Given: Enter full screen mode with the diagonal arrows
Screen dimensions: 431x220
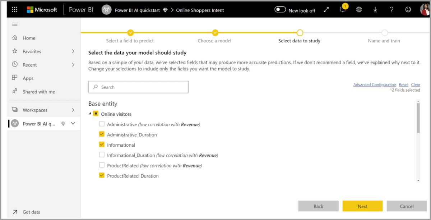Looking at the screenshot, I should tap(326, 10).
